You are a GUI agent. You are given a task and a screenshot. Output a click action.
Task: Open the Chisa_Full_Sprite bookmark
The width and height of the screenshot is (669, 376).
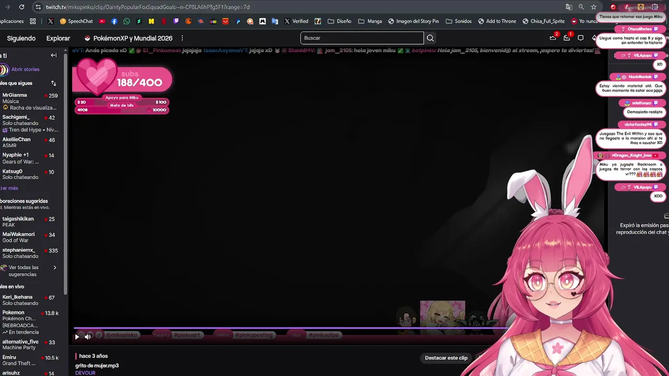tap(544, 21)
